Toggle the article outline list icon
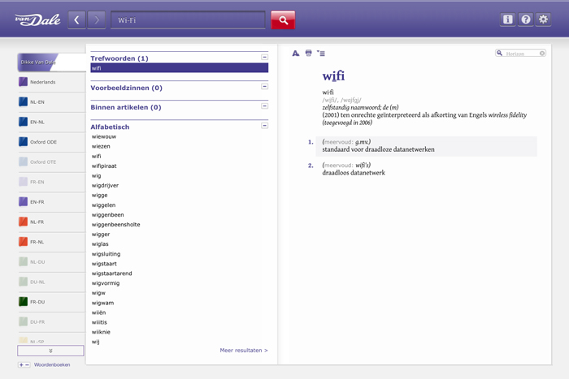The image size is (569, 379). pos(321,54)
